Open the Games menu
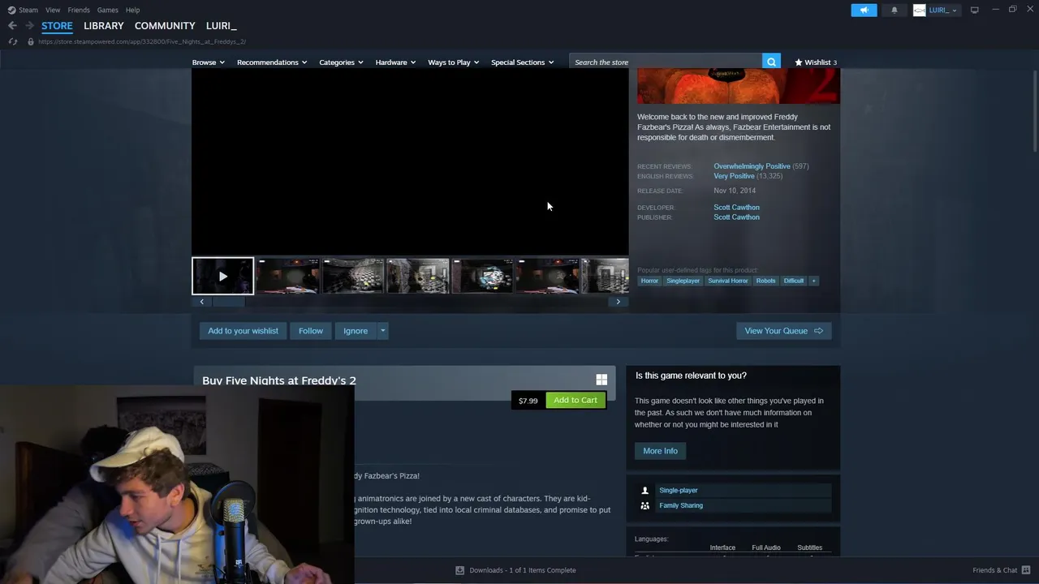Viewport: 1039px width, 584px height. coord(108,10)
